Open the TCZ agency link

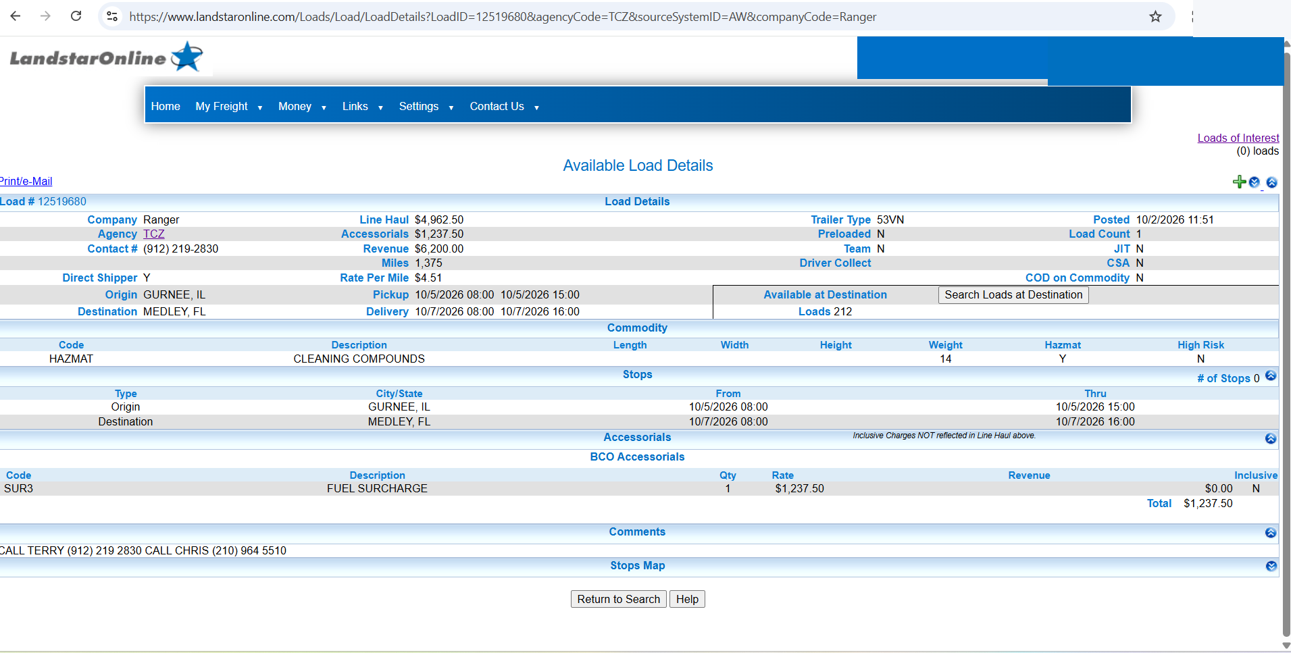(x=153, y=234)
